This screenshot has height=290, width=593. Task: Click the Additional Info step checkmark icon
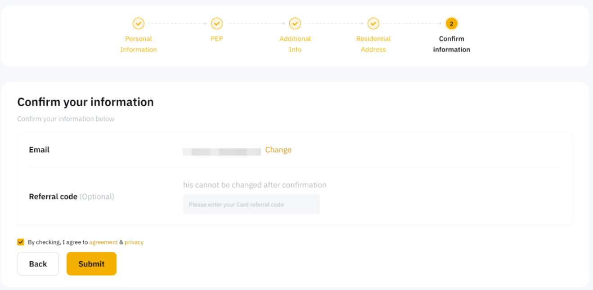coord(295,23)
